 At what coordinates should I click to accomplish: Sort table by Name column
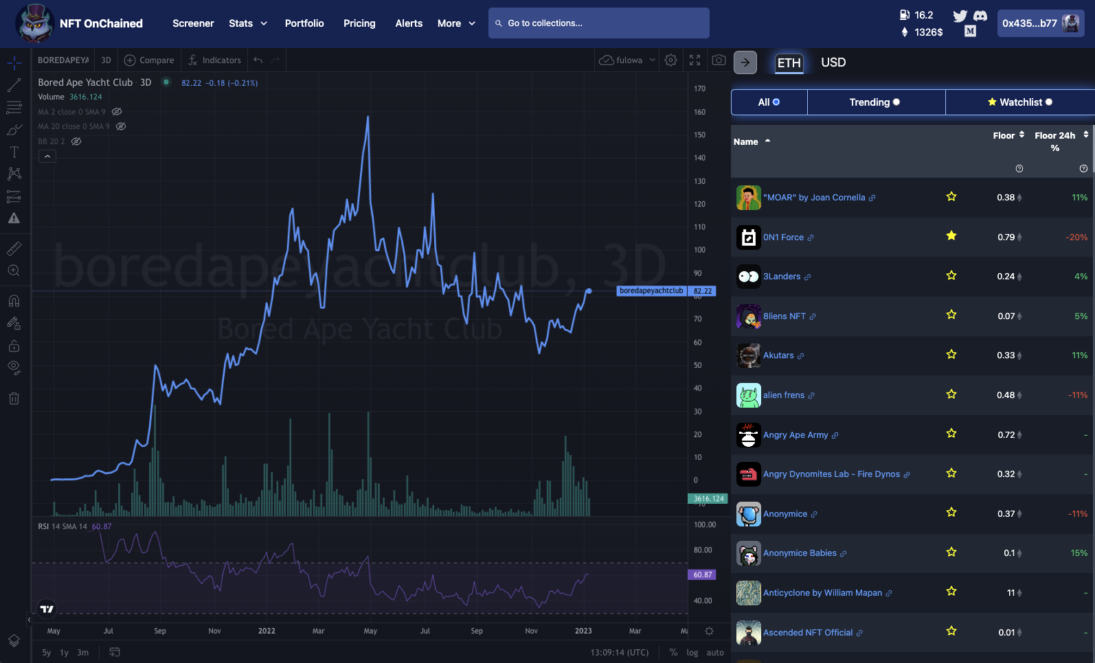(752, 141)
